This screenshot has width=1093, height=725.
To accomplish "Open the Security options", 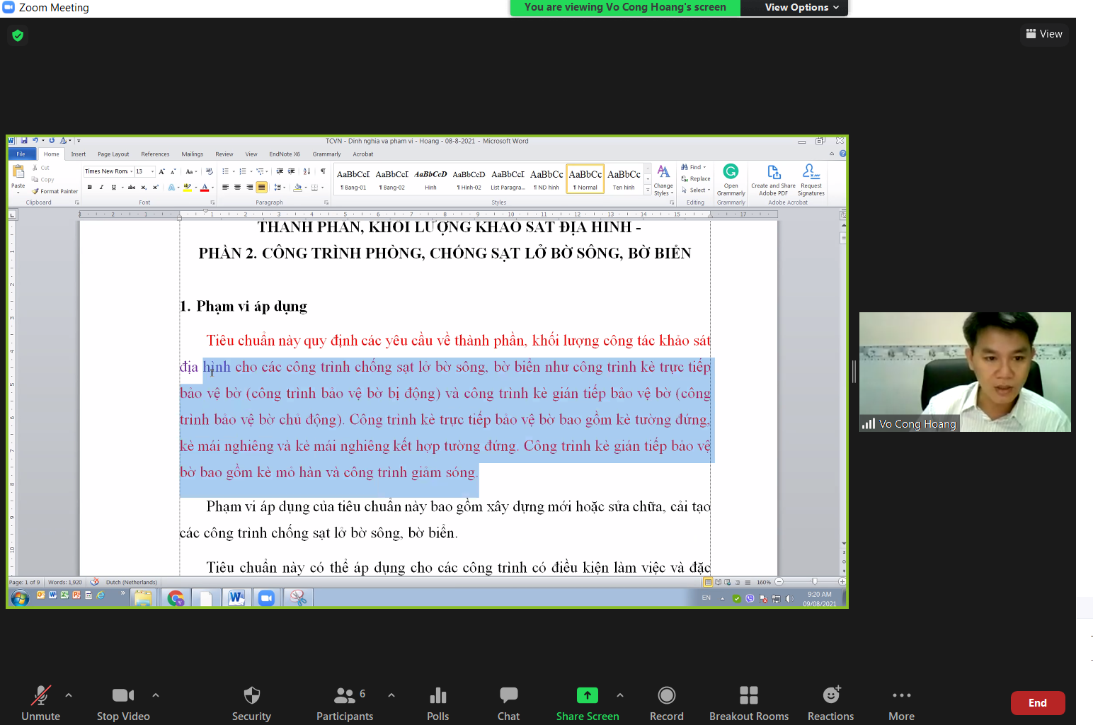I will click(251, 703).
